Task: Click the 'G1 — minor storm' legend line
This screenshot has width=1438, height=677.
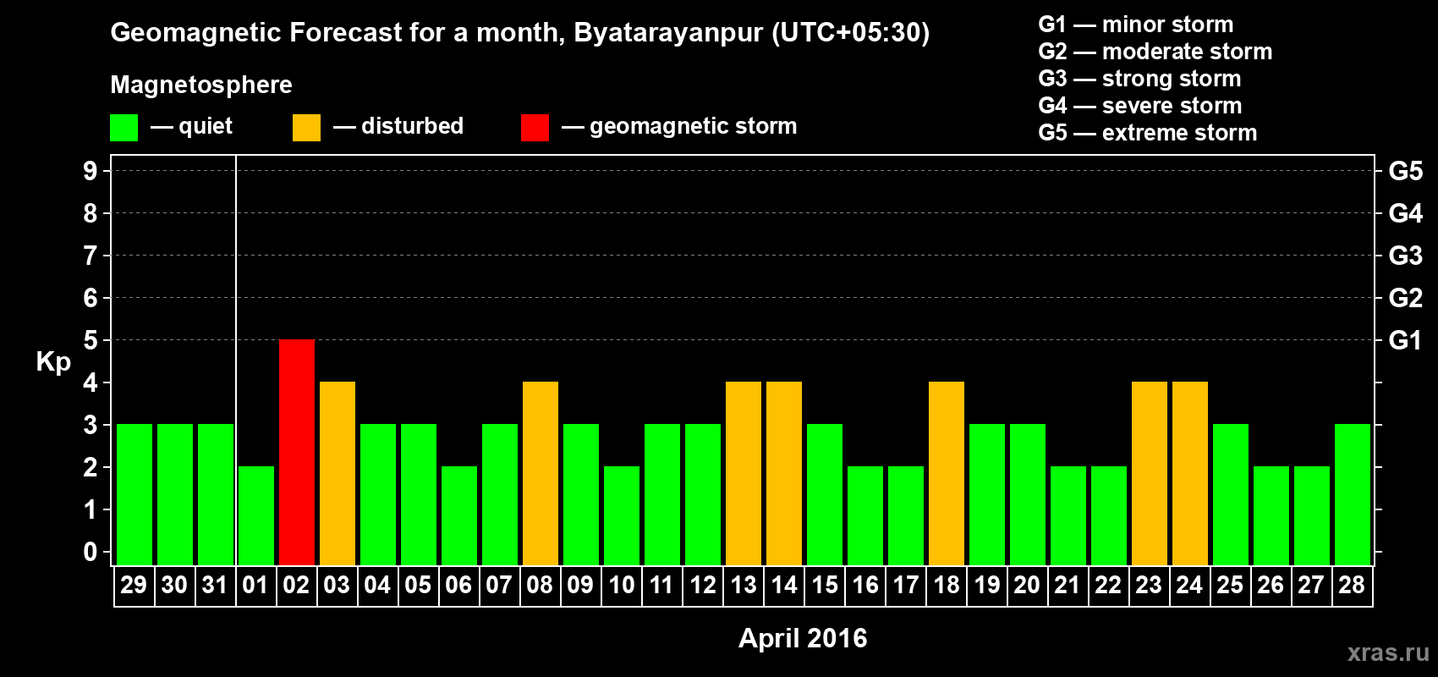Action: tap(1136, 25)
